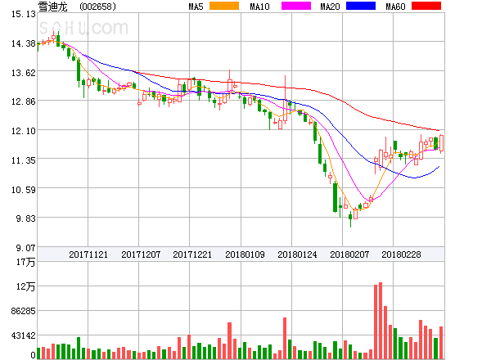Click the 10.59 price axis label

point(24,190)
